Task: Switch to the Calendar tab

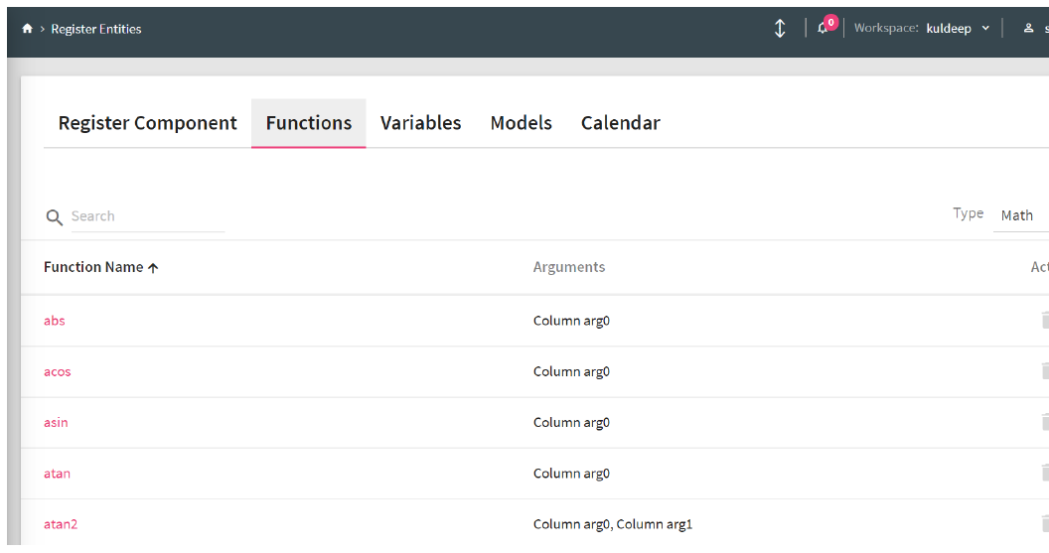Action: (620, 123)
